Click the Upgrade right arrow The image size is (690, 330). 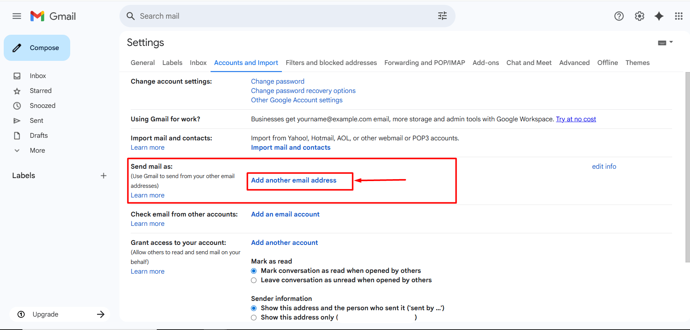[x=100, y=314]
